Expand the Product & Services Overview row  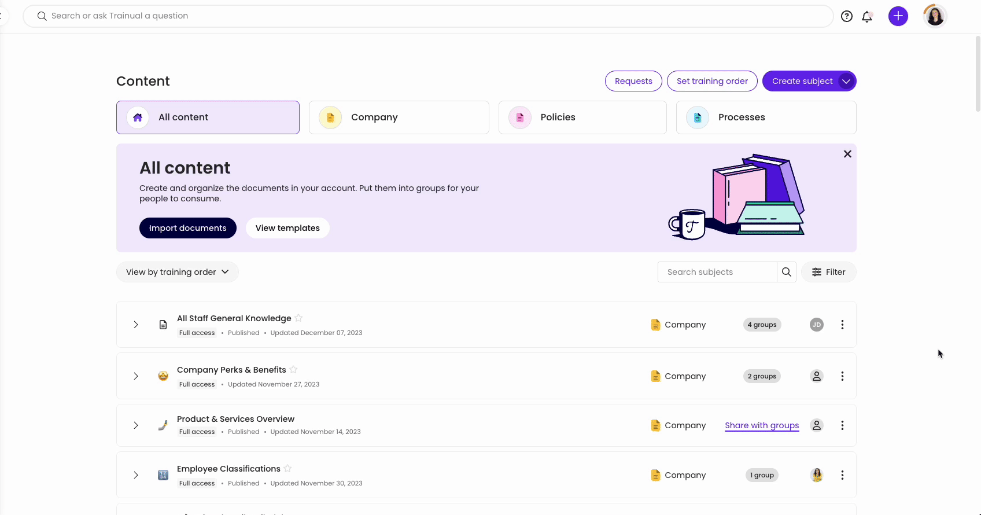pos(136,425)
